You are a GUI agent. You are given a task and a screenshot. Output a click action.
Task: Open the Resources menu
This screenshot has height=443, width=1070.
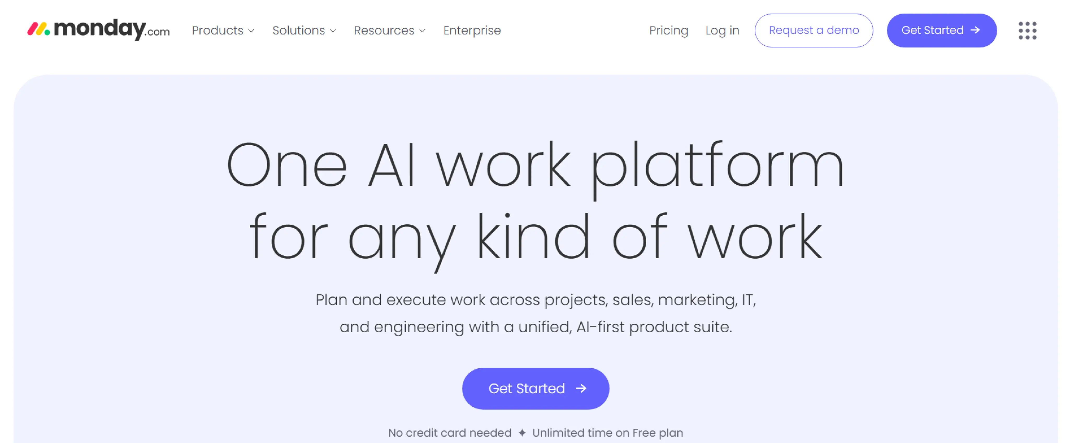(384, 30)
